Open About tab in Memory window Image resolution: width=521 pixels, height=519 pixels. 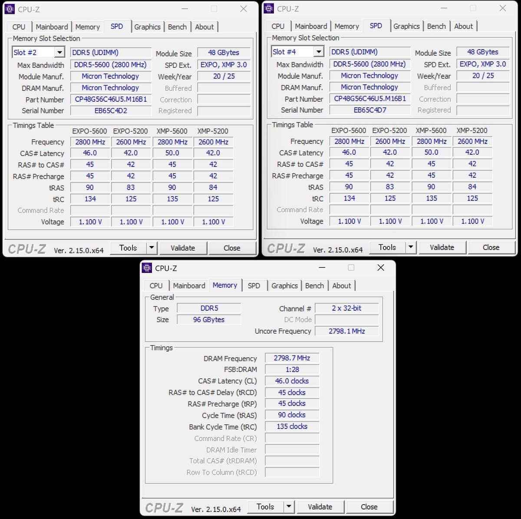click(x=341, y=286)
